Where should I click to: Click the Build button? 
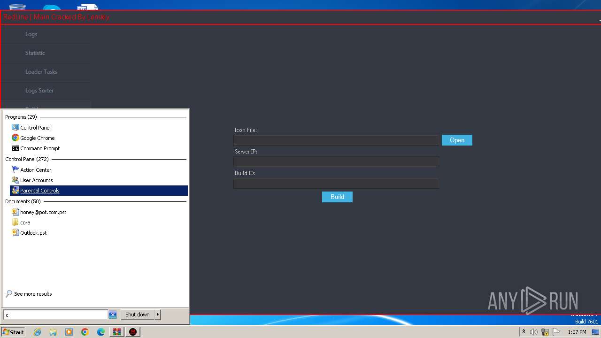[337, 197]
